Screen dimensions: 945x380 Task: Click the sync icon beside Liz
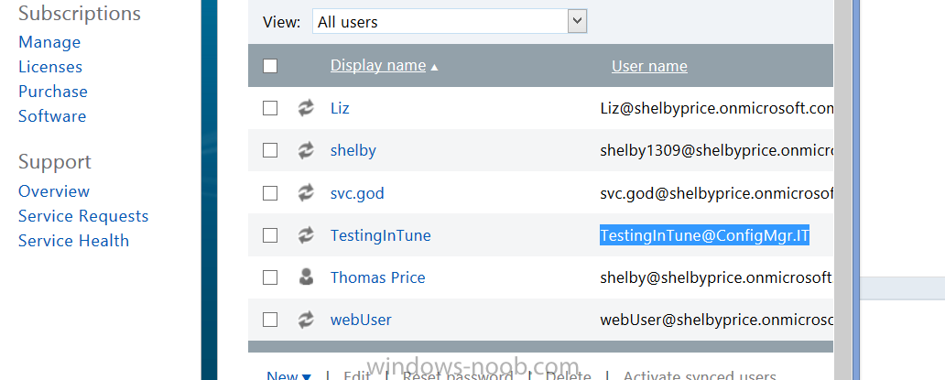306,108
